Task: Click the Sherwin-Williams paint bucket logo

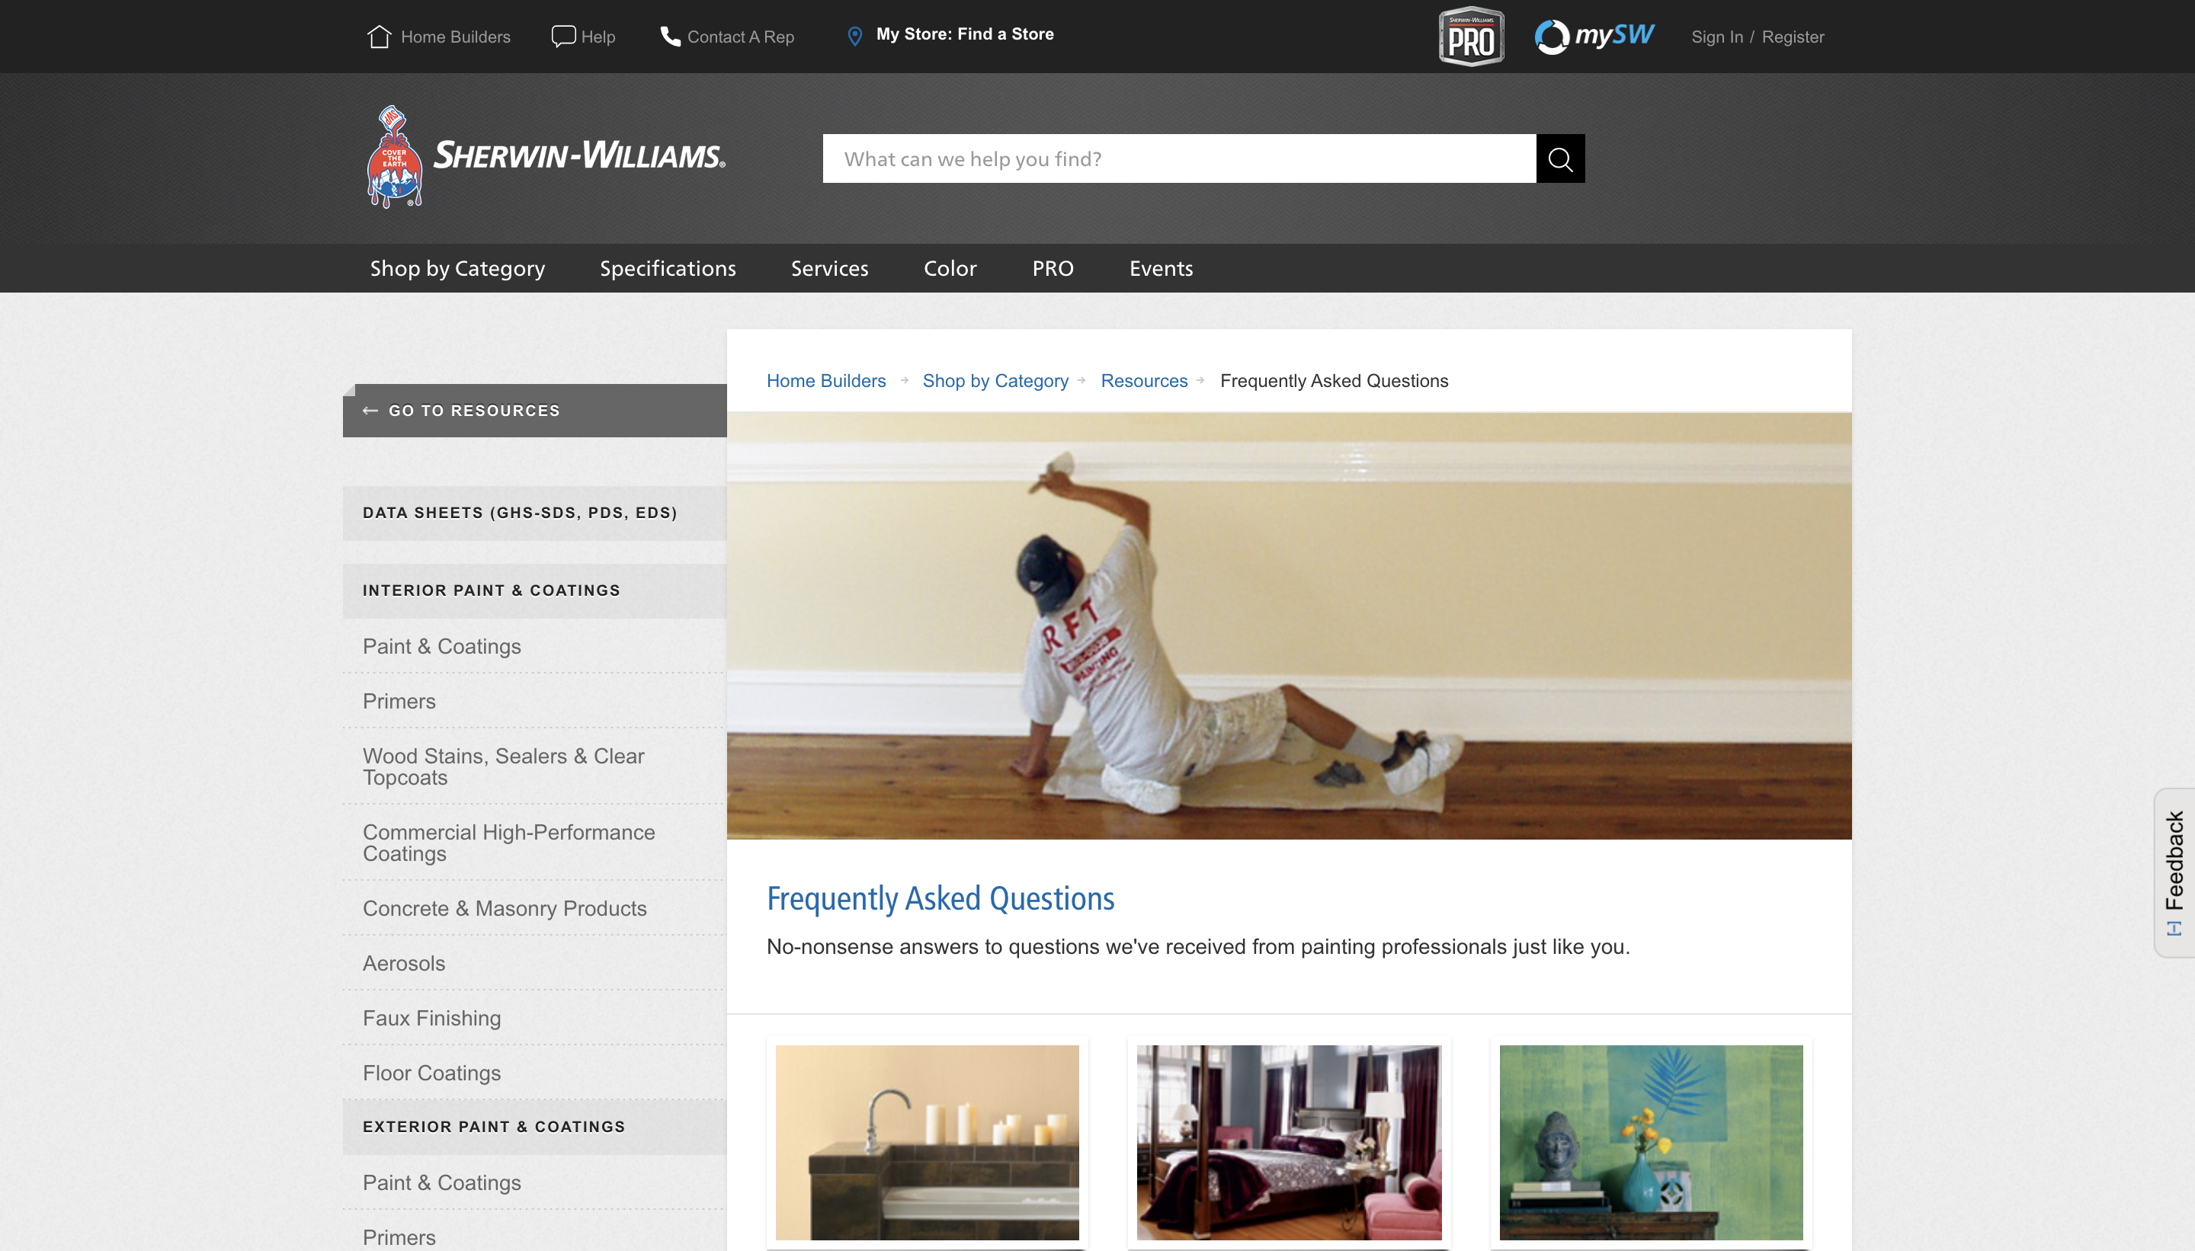Action: pyautogui.click(x=396, y=158)
